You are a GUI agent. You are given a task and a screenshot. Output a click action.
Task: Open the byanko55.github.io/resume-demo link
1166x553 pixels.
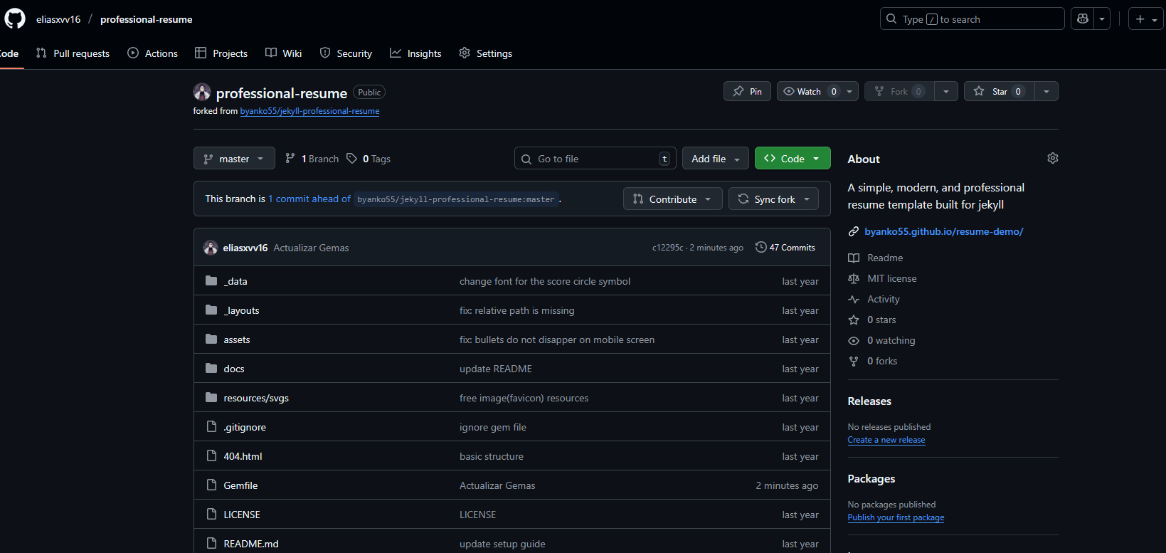tap(943, 231)
